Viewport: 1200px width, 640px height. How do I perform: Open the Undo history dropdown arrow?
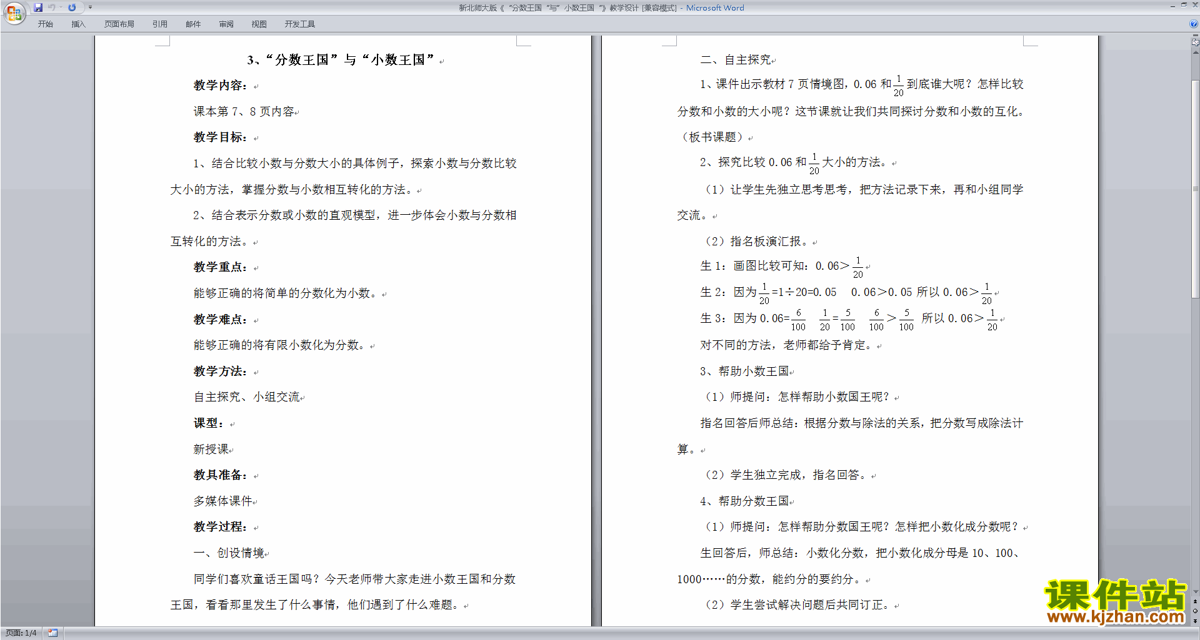tap(61, 7)
